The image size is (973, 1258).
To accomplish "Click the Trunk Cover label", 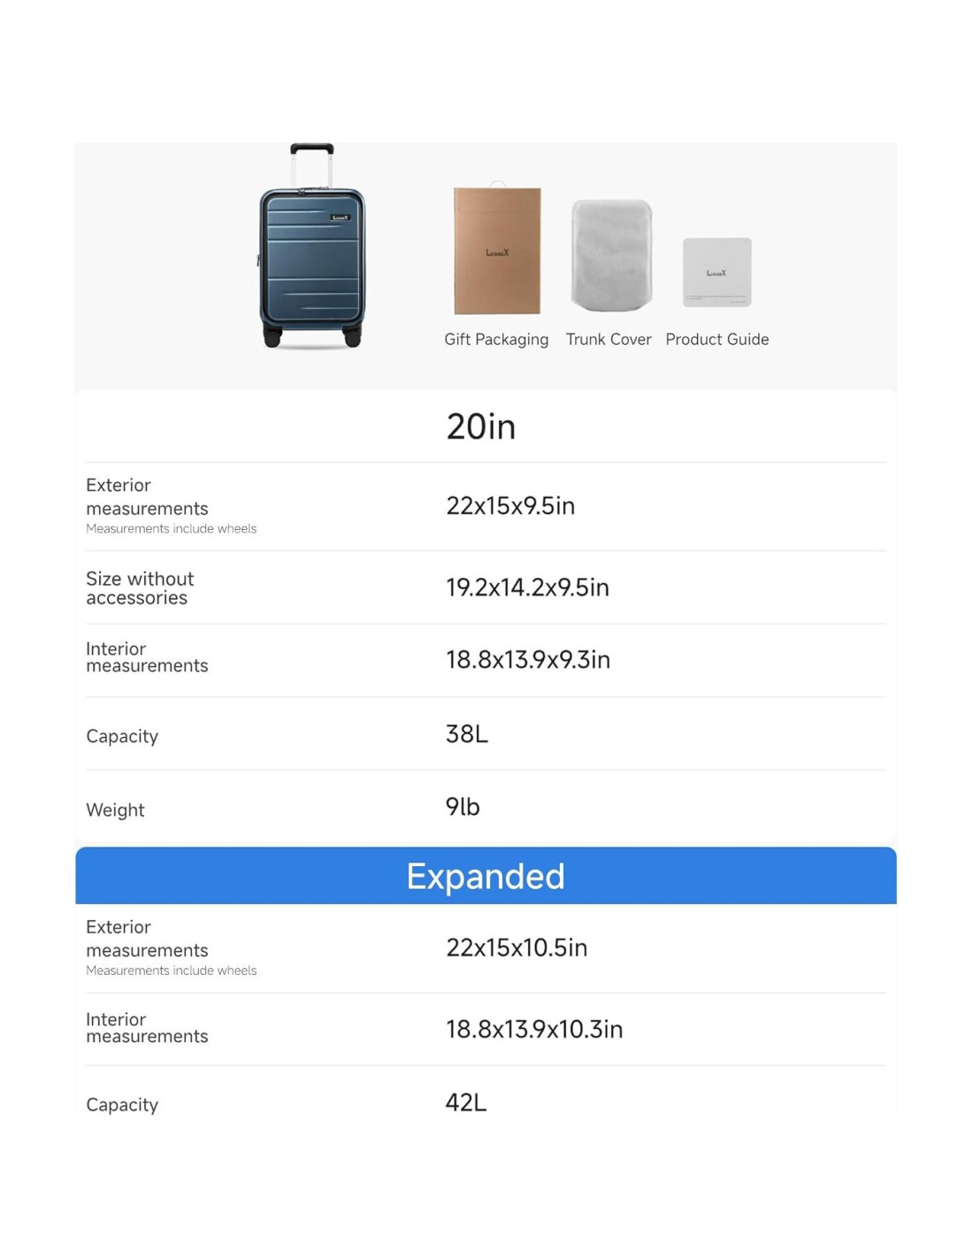I will (x=609, y=340).
